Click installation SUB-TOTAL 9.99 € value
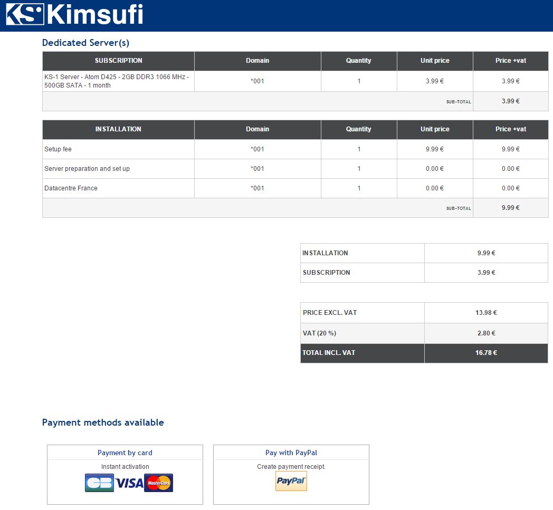This screenshot has height=510, width=553. (510, 208)
